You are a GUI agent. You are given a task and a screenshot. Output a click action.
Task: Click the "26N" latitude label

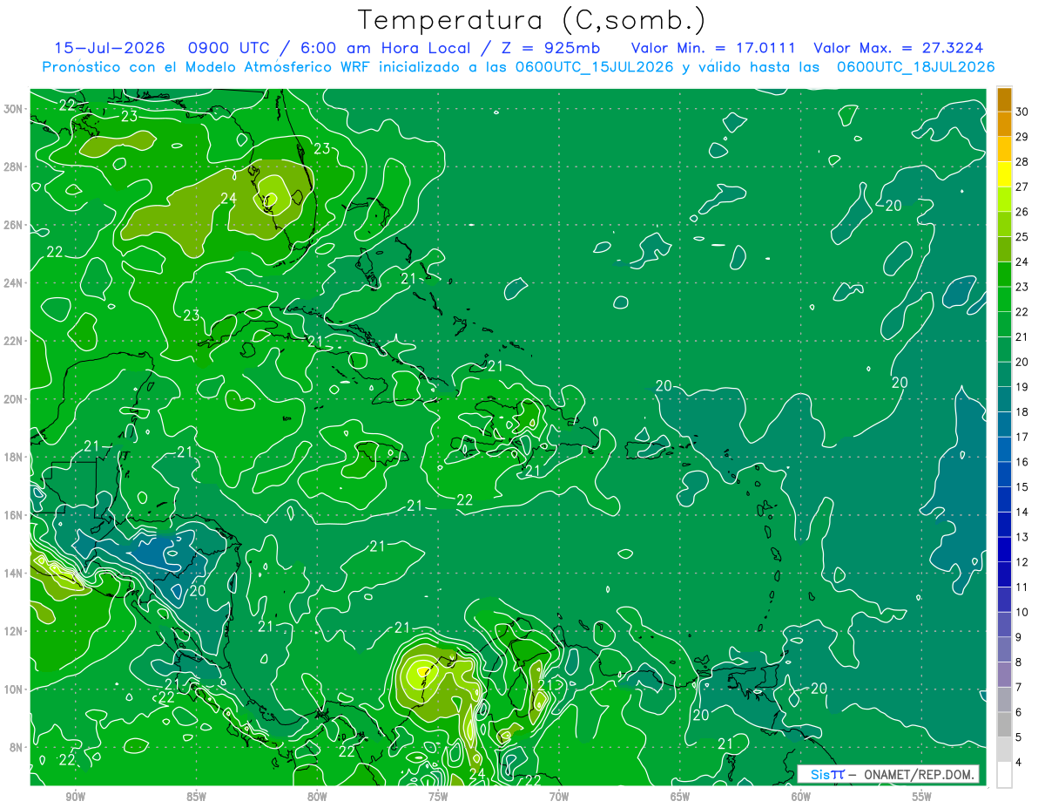(x=14, y=225)
